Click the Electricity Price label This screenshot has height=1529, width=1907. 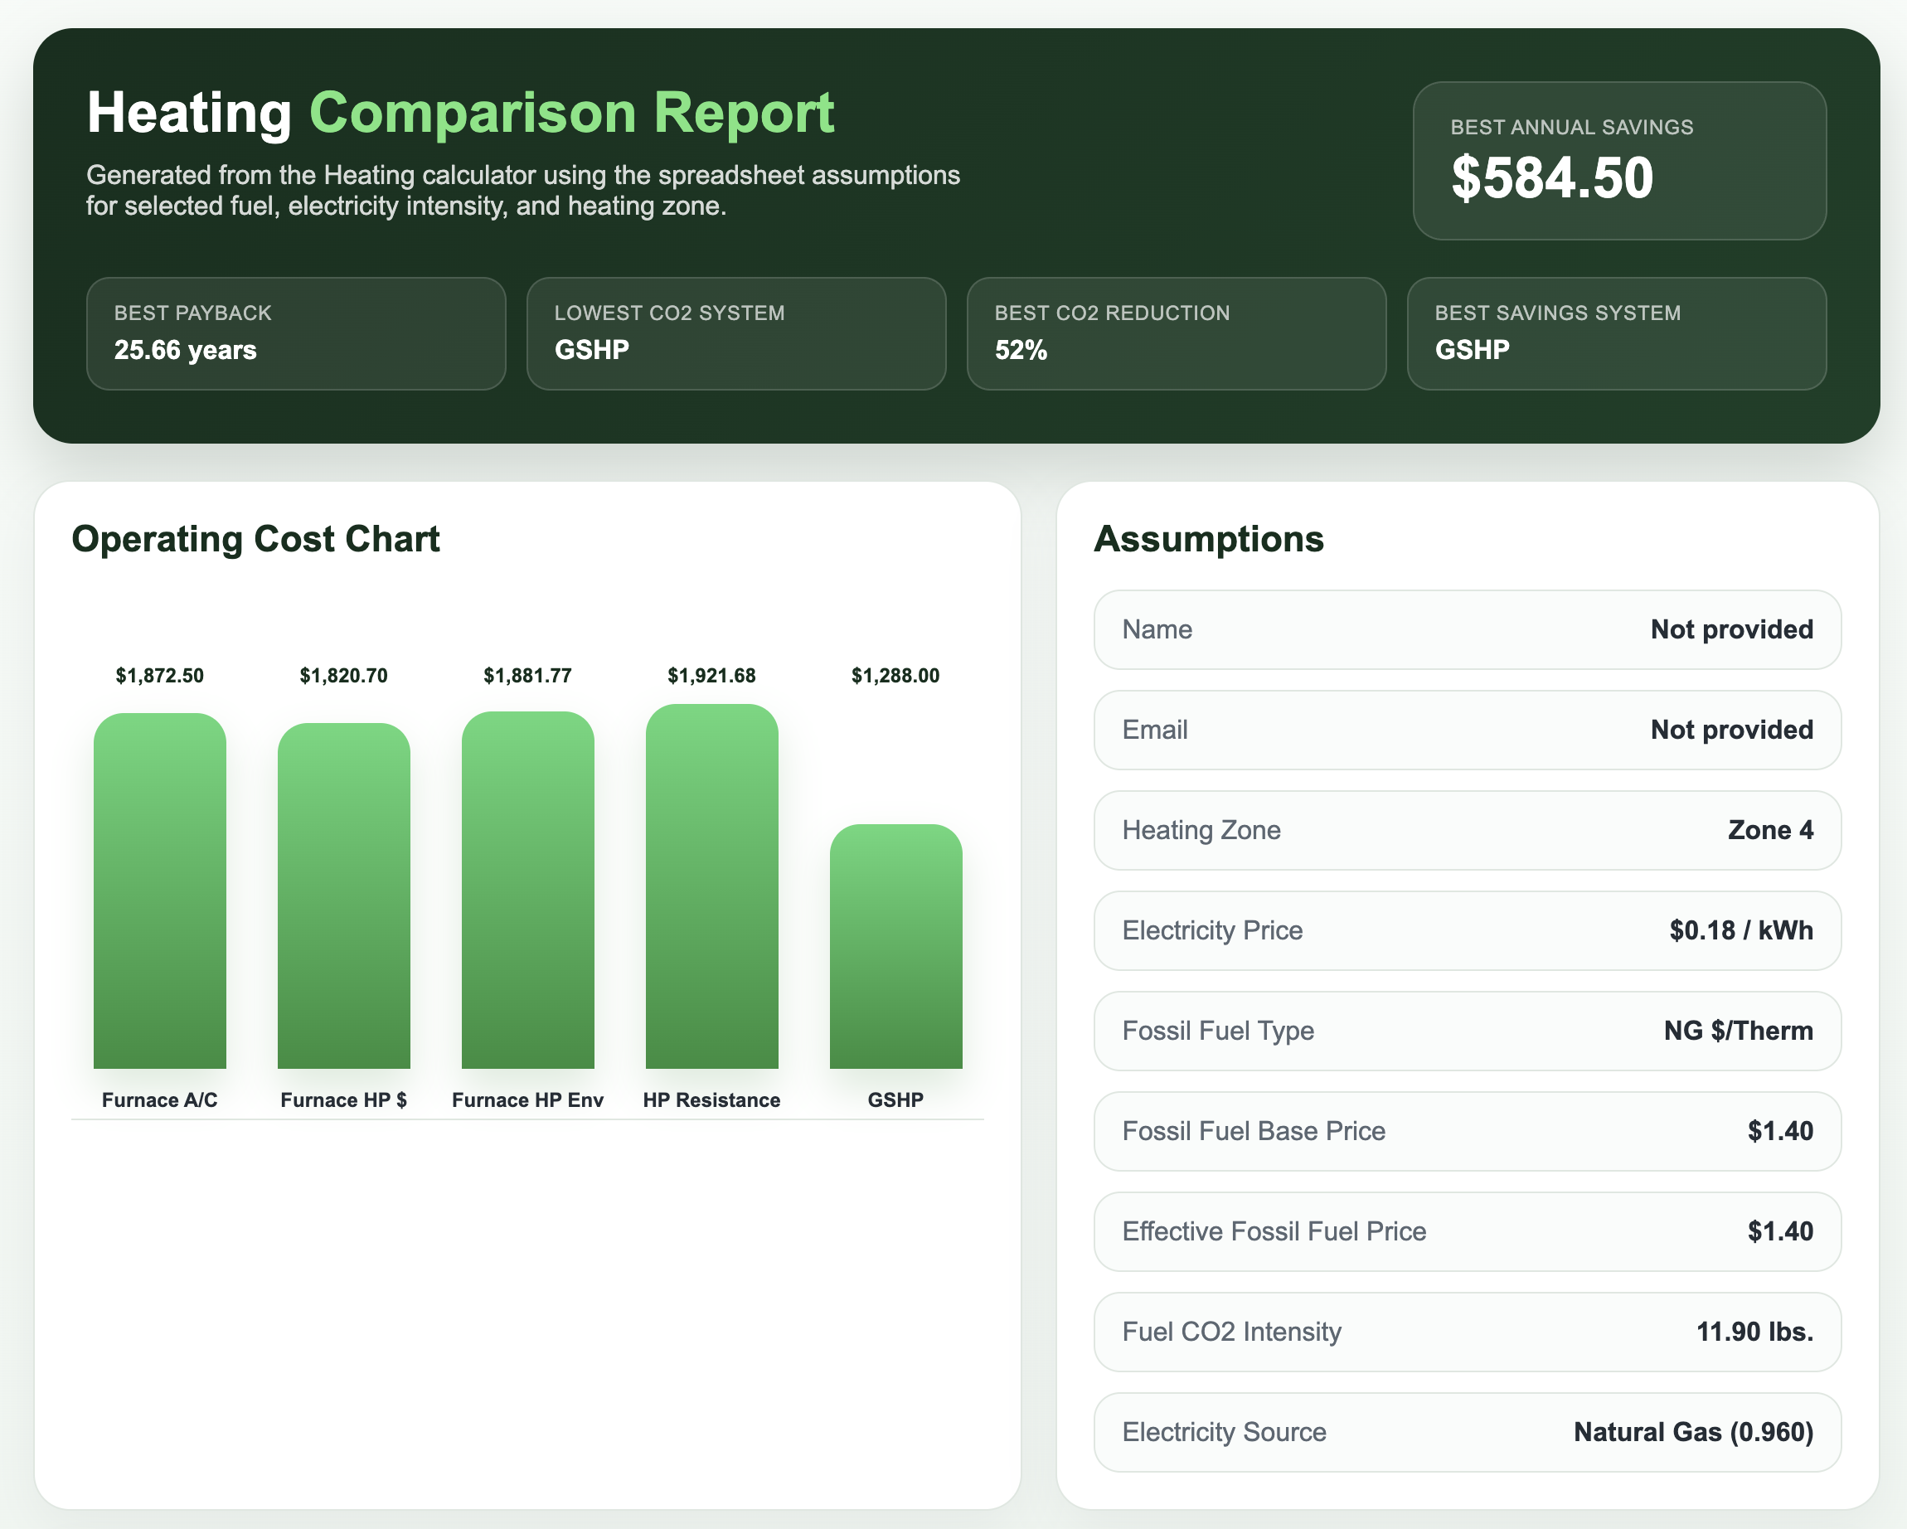(1213, 930)
